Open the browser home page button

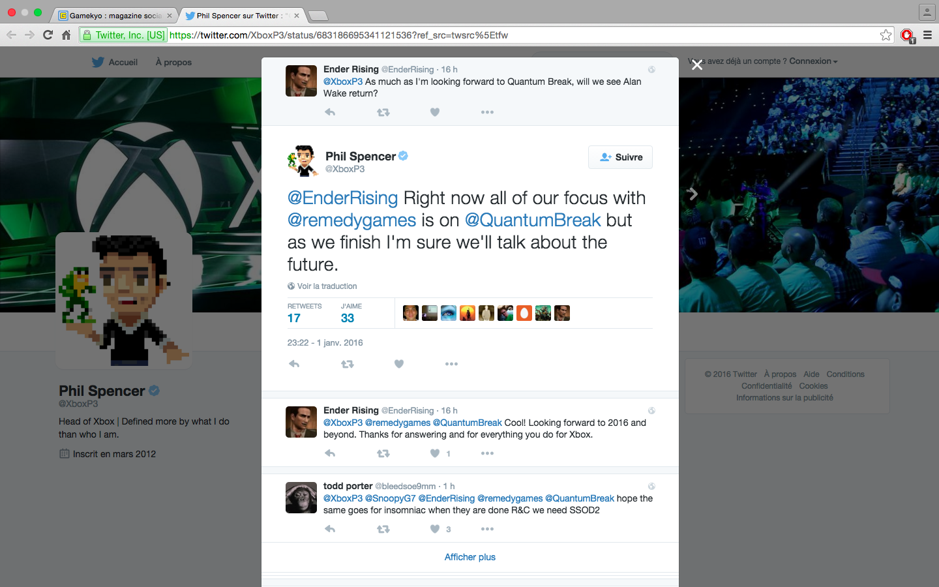[66, 35]
